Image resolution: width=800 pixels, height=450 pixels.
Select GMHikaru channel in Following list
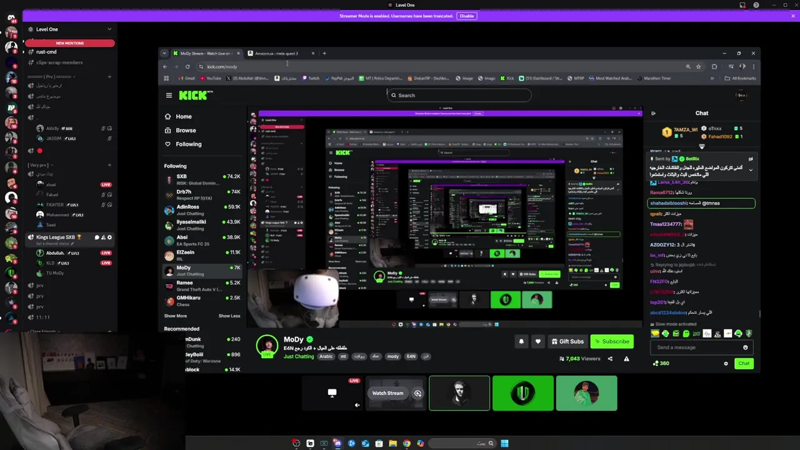pyautogui.click(x=203, y=301)
